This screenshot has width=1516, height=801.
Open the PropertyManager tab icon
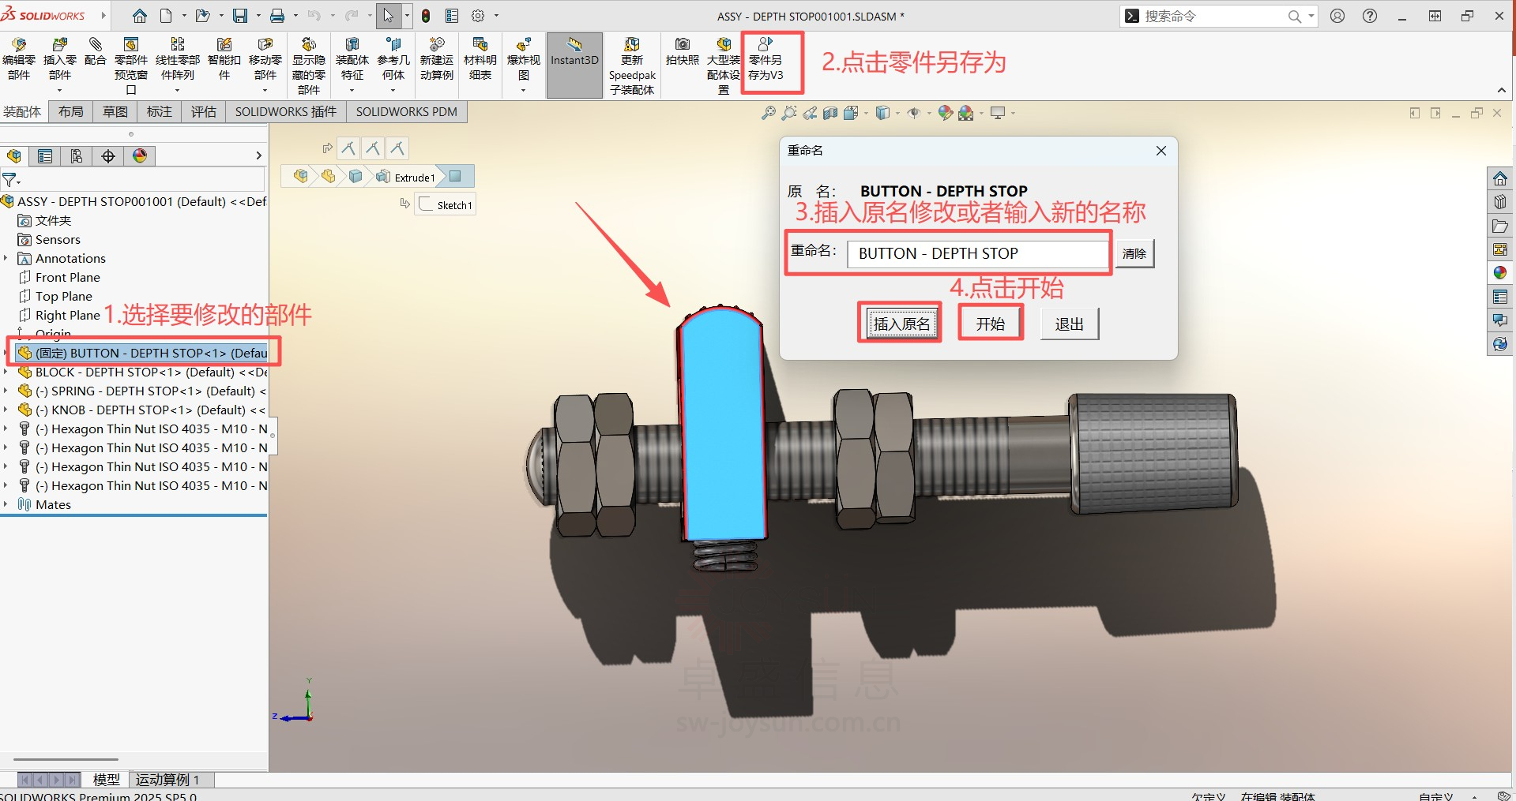45,155
